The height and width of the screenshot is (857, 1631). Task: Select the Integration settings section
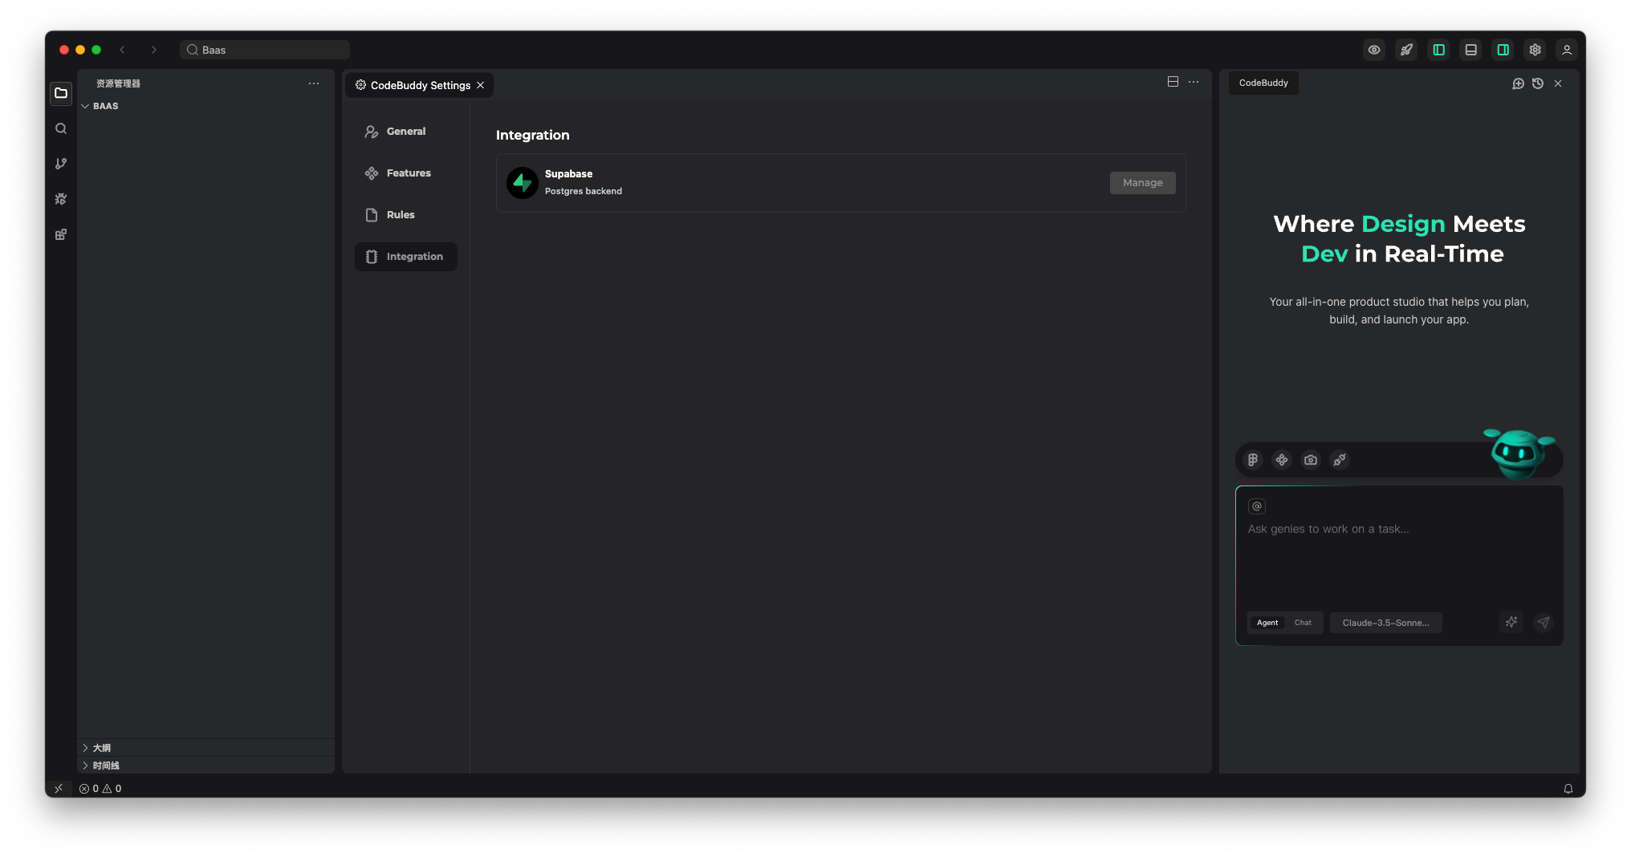405,257
